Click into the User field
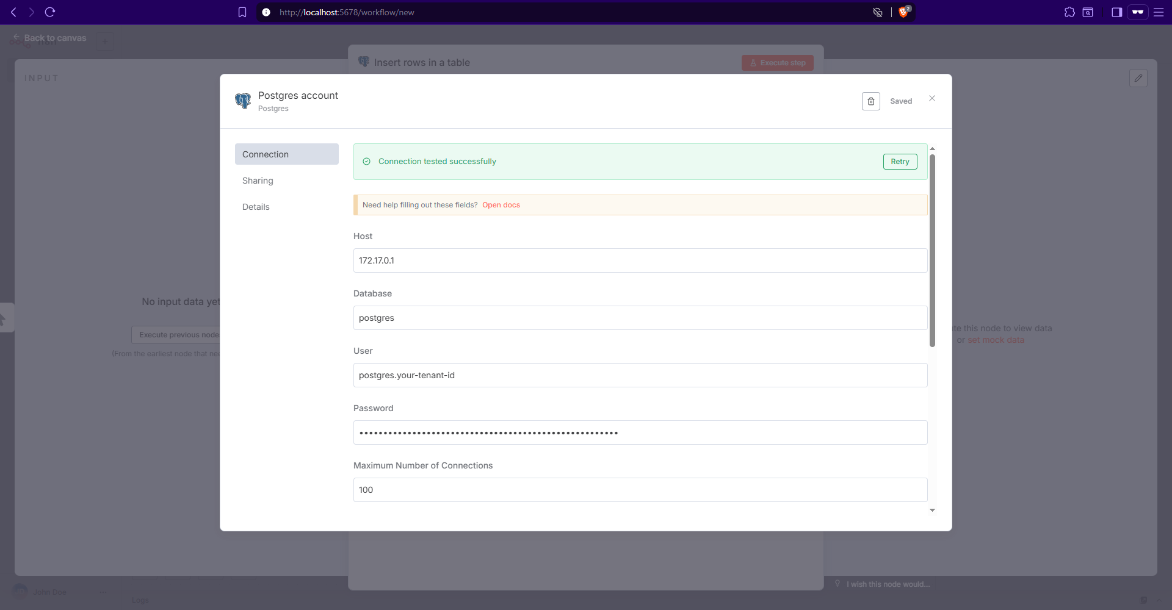Viewport: 1172px width, 610px height. click(640, 375)
